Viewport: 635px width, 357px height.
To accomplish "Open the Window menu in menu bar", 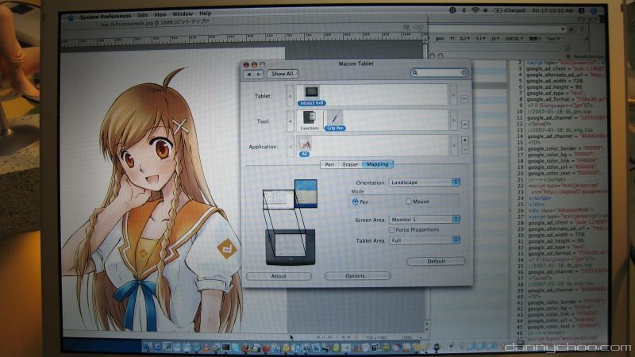I will pyautogui.click(x=182, y=13).
